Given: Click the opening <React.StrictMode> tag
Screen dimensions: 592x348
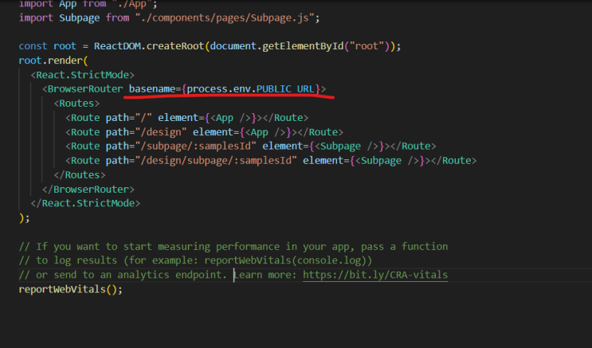Looking at the screenshot, I should click(83, 75).
